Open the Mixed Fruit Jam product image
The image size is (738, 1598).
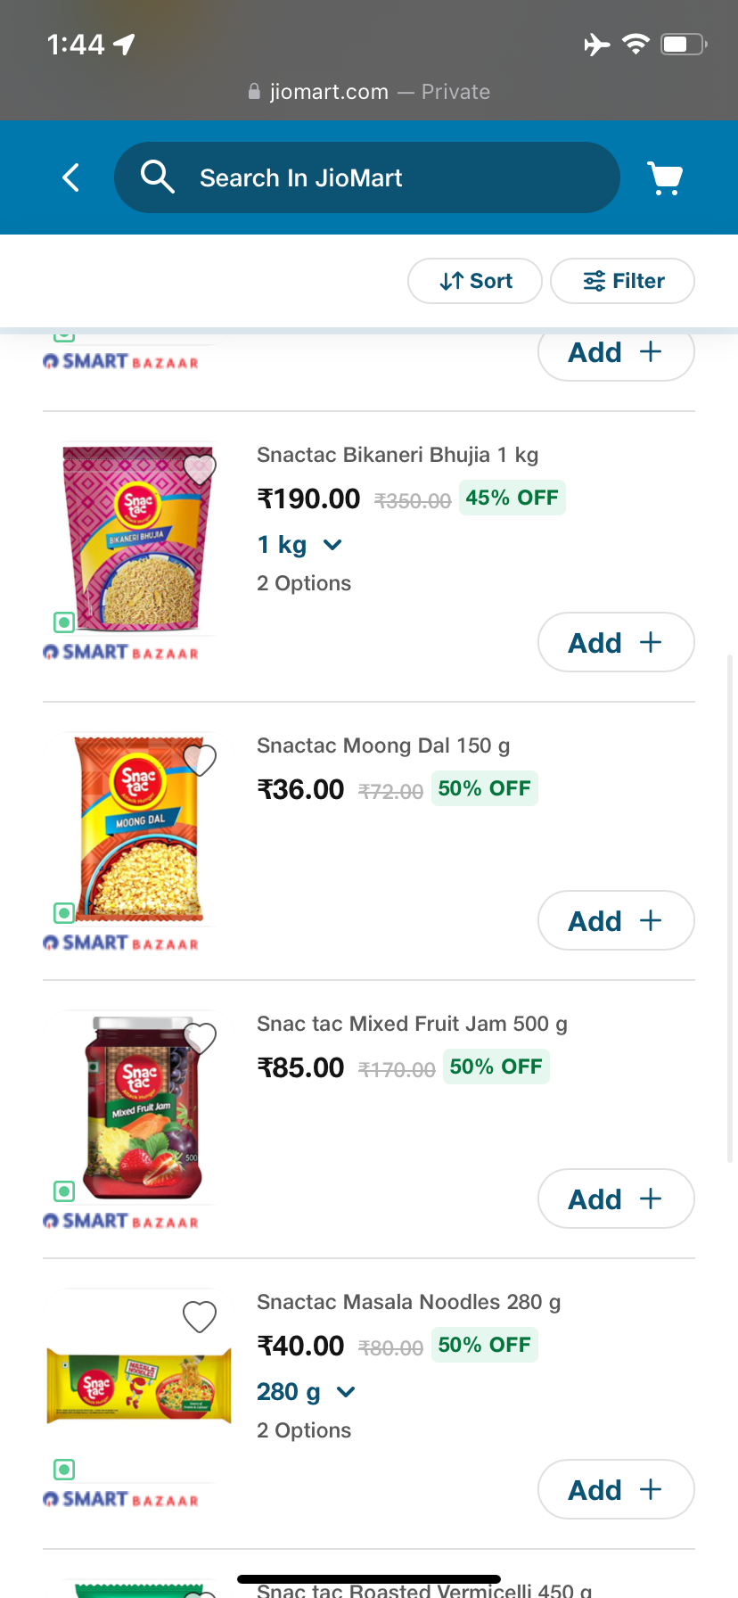(x=138, y=1108)
